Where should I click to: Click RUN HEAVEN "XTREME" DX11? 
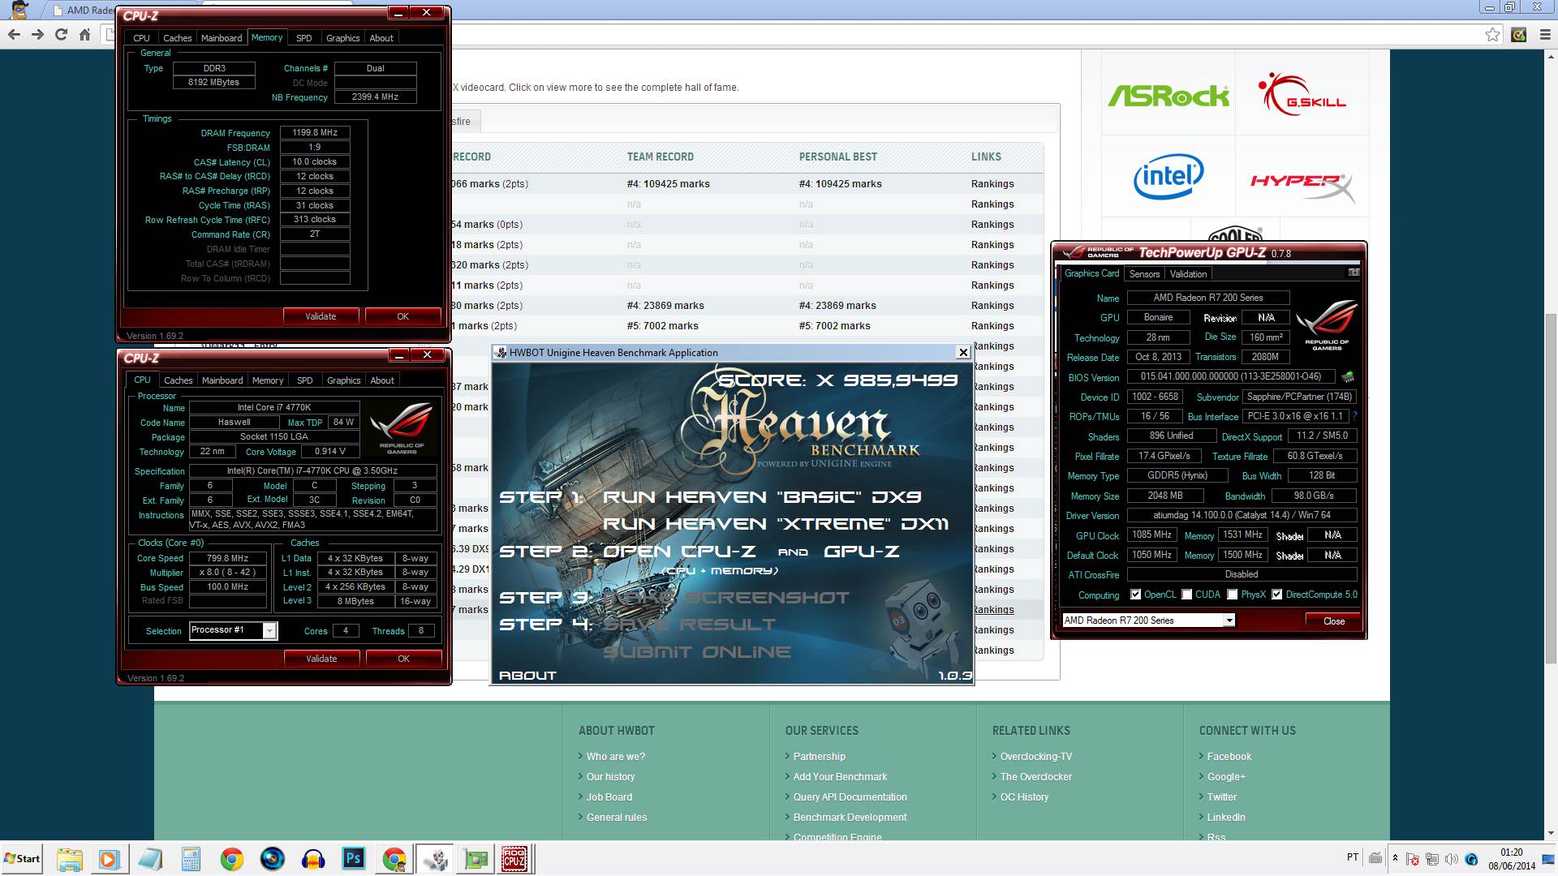776,524
